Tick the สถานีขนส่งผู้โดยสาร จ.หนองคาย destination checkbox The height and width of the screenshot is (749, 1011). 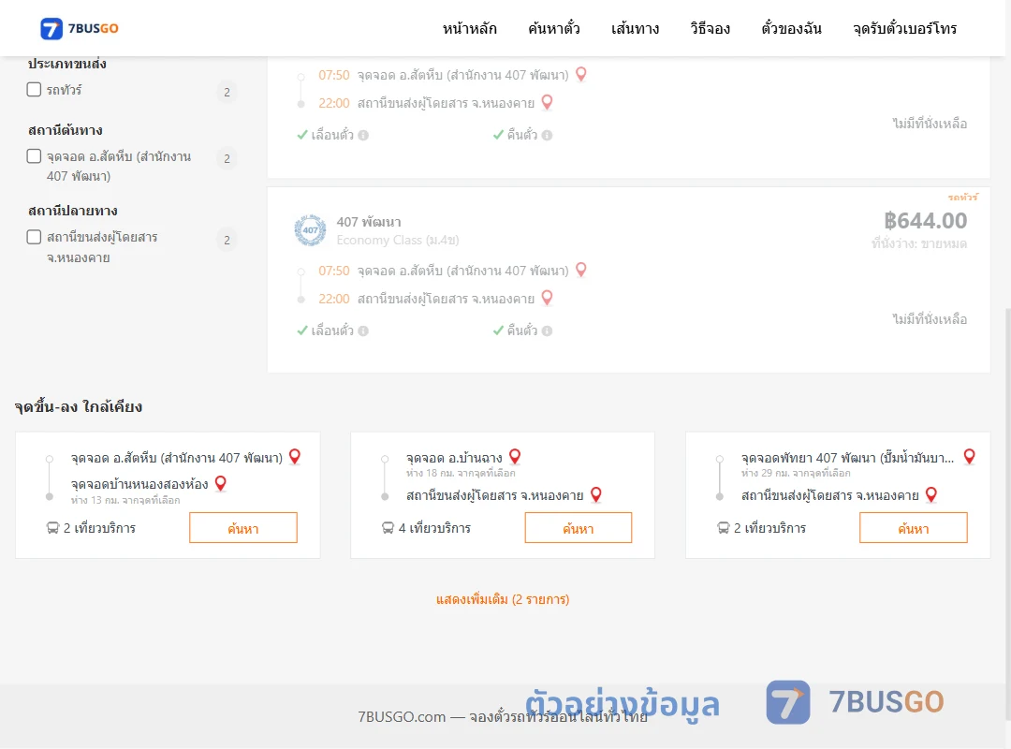(x=35, y=237)
